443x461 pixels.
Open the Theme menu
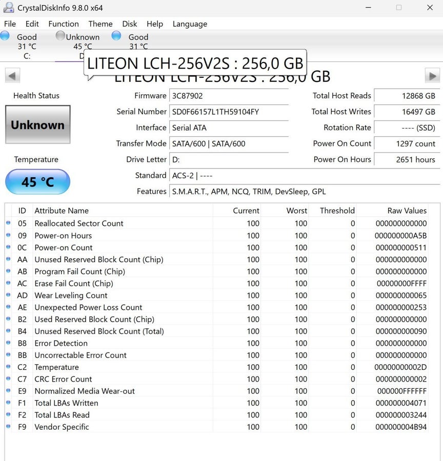(100, 24)
